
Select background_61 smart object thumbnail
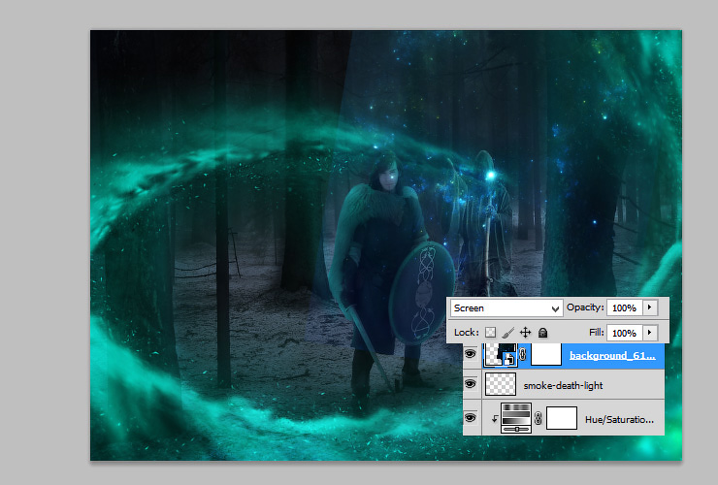[500, 355]
